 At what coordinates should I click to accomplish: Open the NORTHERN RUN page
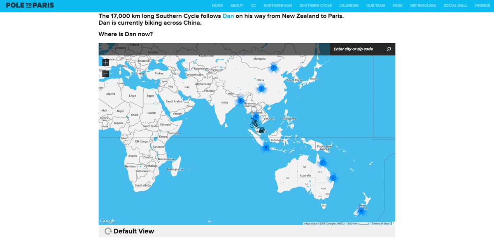pos(278,6)
